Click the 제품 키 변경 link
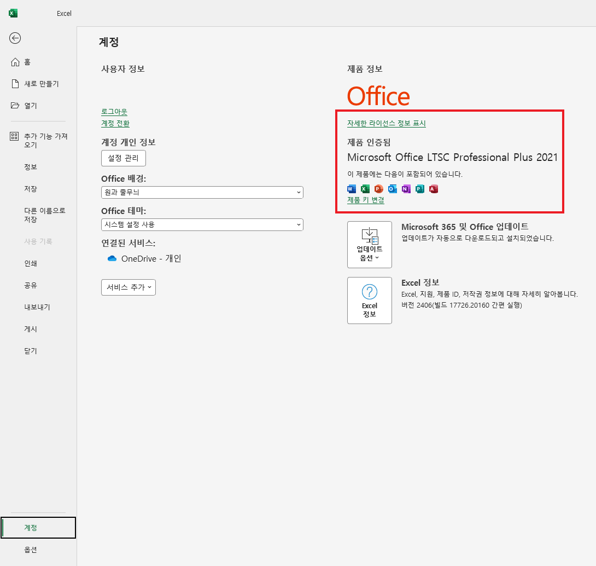 pyautogui.click(x=366, y=200)
